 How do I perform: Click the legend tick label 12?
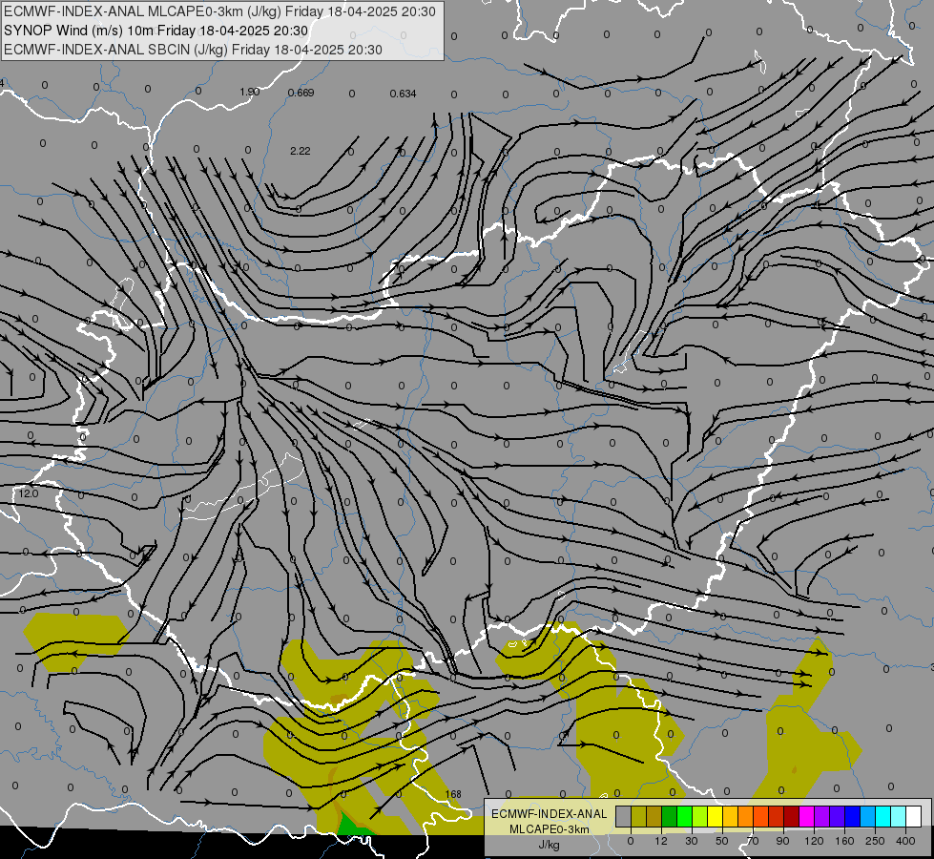pyautogui.click(x=661, y=841)
